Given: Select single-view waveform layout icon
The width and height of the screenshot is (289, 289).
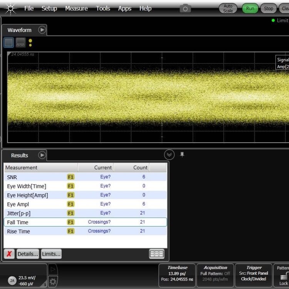Looking at the screenshot, I should (8, 43).
